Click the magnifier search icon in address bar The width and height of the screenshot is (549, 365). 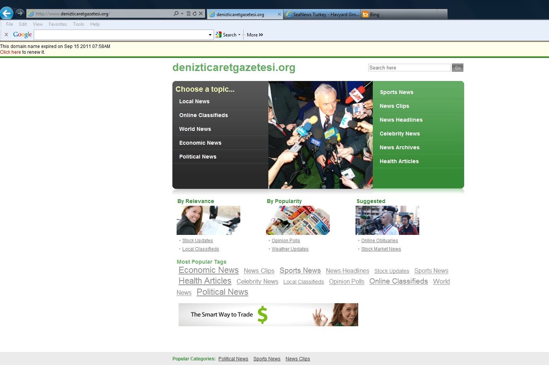tap(176, 13)
